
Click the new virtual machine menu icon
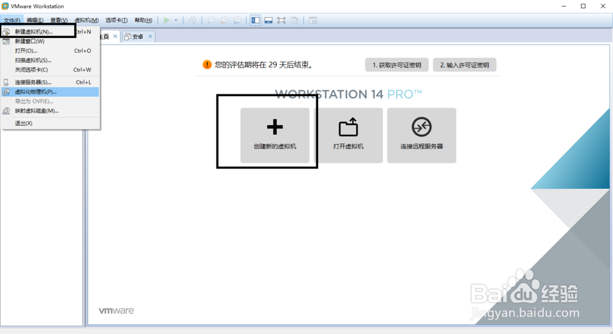6,32
